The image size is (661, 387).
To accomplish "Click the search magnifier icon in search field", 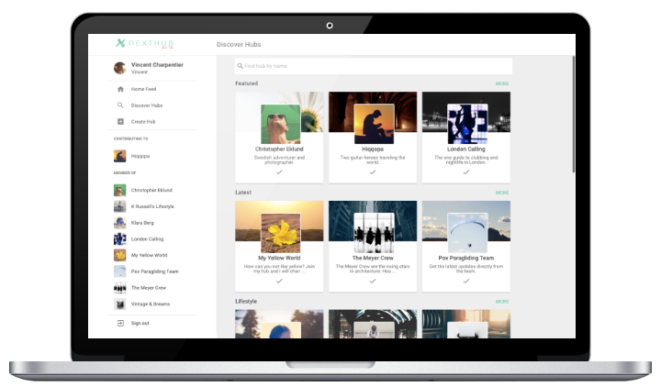I will pos(240,66).
